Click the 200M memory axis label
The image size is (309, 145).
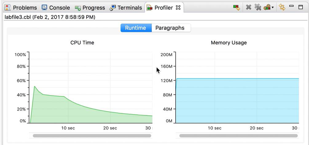coord(166,55)
